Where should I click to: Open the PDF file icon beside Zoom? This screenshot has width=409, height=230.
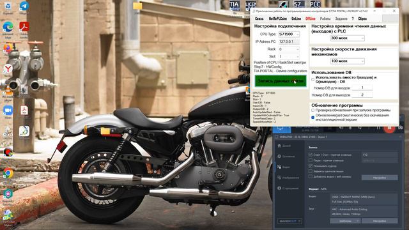[24, 111]
